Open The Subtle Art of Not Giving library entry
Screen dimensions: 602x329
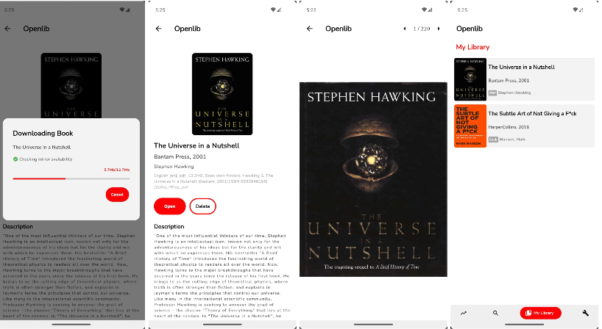coord(524,126)
